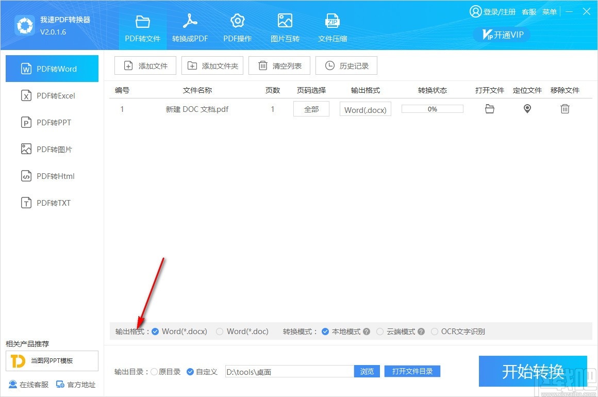Open the Word(.docx) output format dropdown
Screen dimensions: 598x397
coord(365,109)
